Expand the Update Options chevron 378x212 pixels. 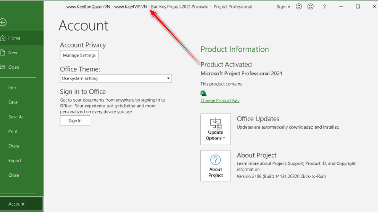click(x=224, y=139)
